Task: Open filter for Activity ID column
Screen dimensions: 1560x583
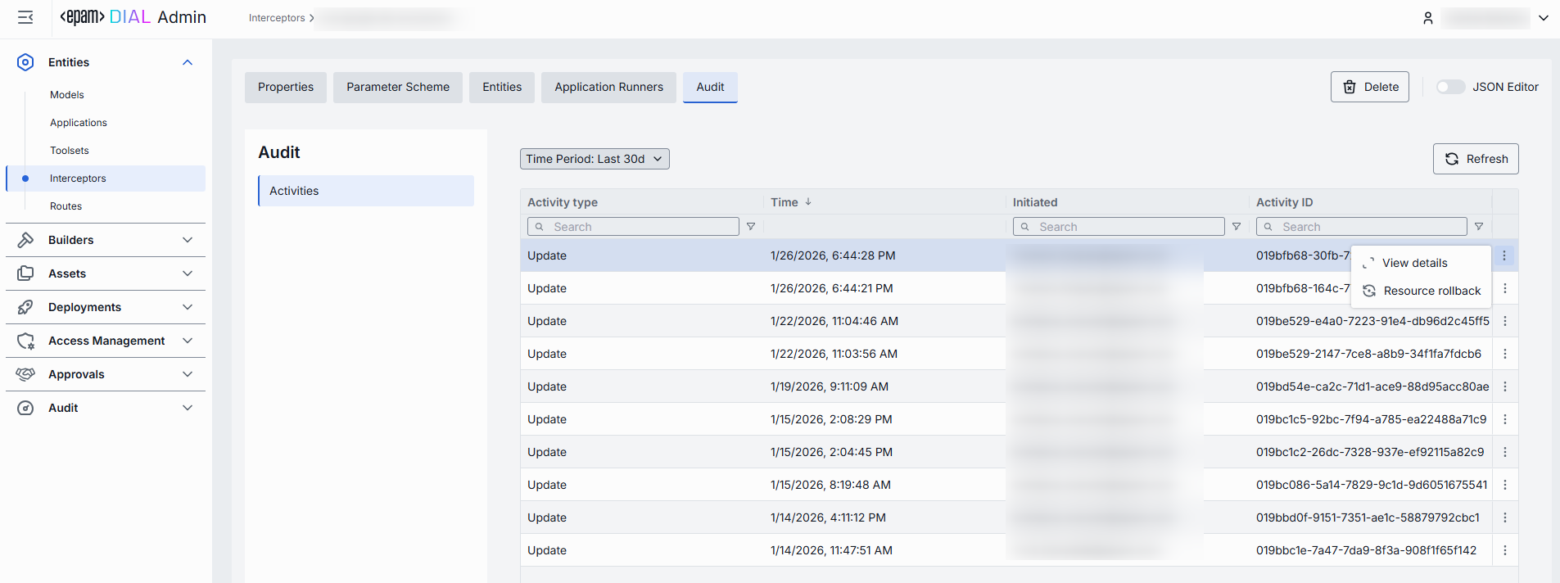Action: (x=1479, y=227)
